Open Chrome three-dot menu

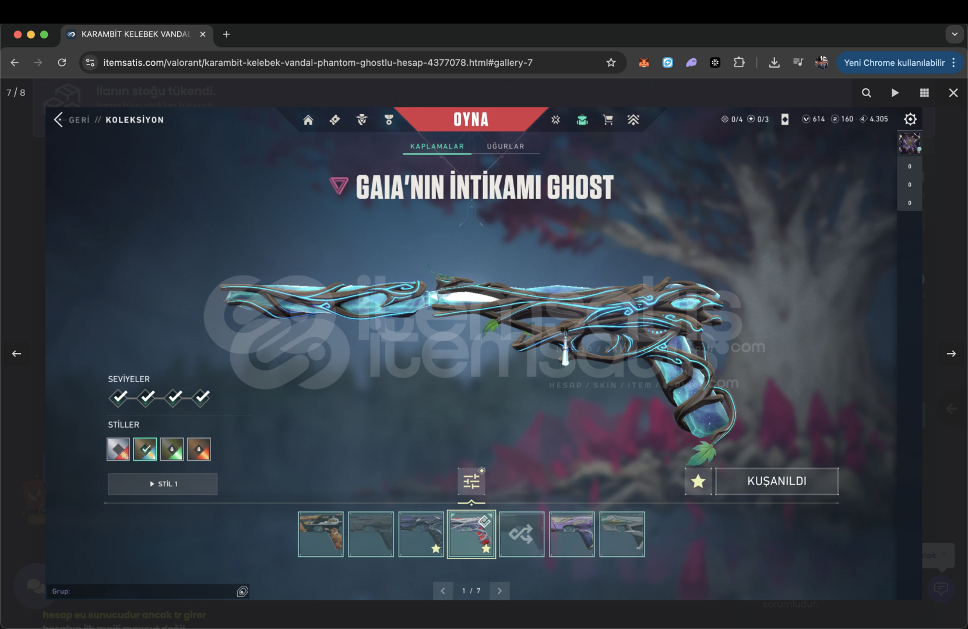pyautogui.click(x=953, y=62)
